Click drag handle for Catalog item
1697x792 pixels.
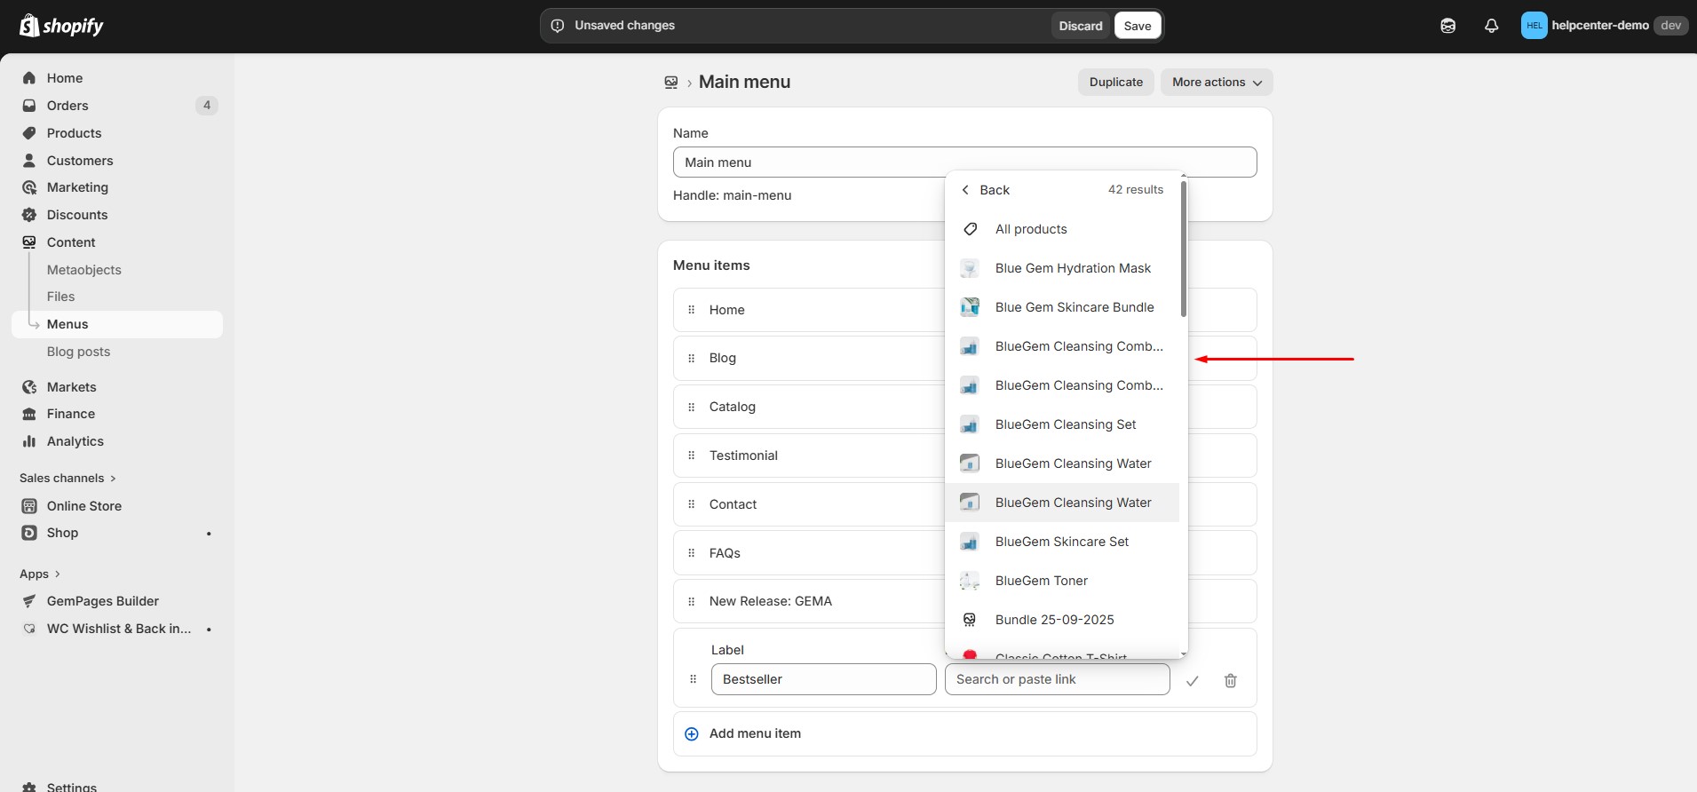(x=692, y=408)
